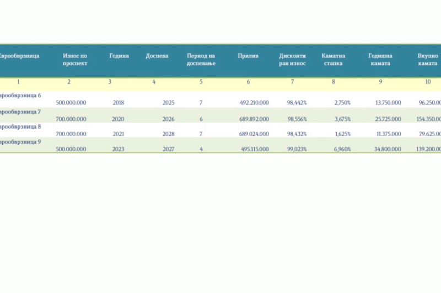Select the row label Еврообврзница 9
Viewport: 441px width, 293px height.
20,142
